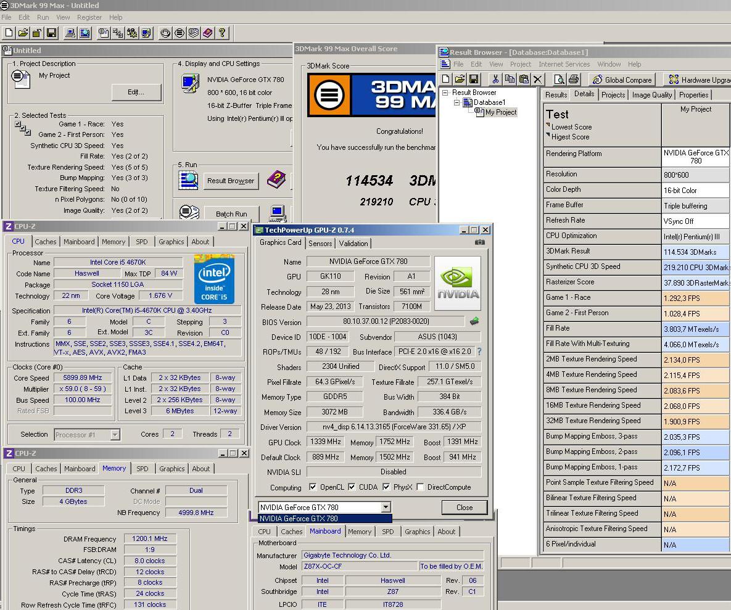Screen dimensions: 731x610
Task: Click Print icon in Result Browser toolbar
Action: pos(574,79)
